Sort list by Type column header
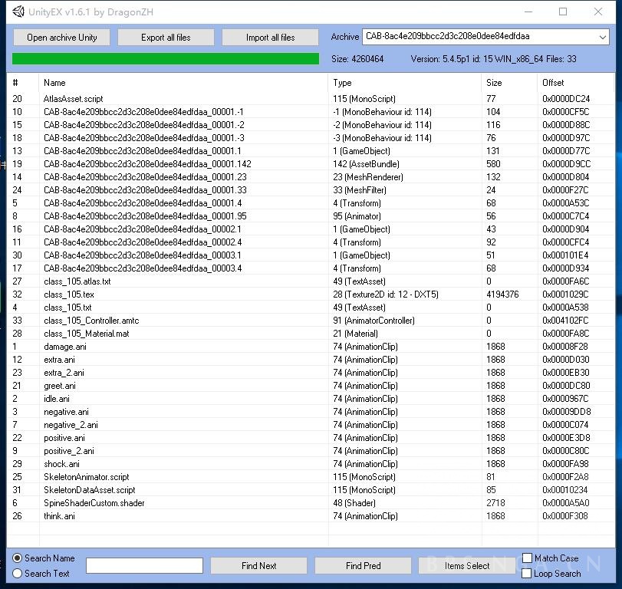The image size is (622, 589). tap(342, 83)
